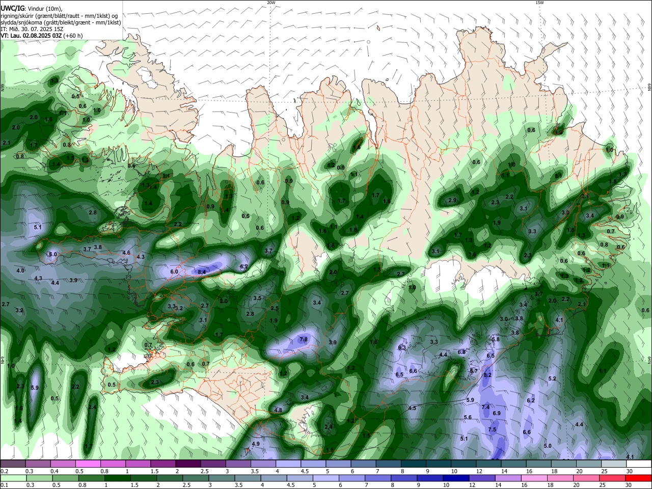Select the bright pink 0.5–0.8 snow legend swatch
Screen dimensions: 652x489
[x=88, y=464]
